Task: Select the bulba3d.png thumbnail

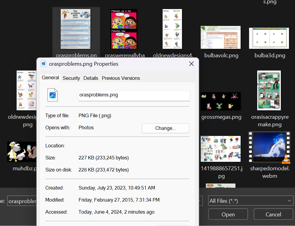Action: pyautogui.click(x=269, y=38)
